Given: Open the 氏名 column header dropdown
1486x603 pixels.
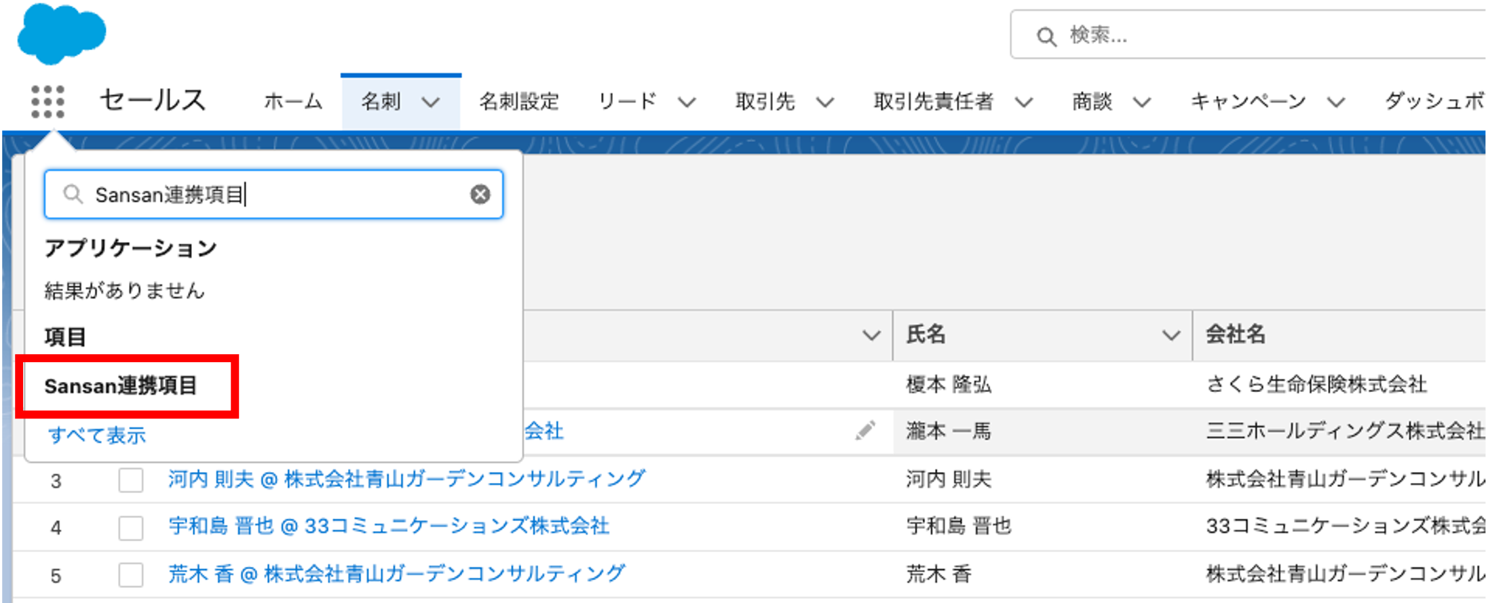Looking at the screenshot, I should (1170, 335).
